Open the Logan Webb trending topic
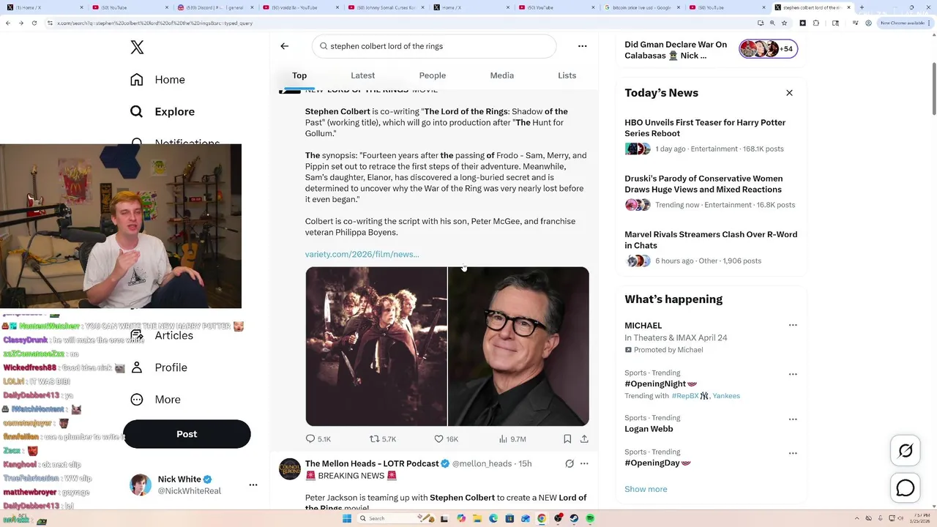The width and height of the screenshot is (937, 527). tap(649, 429)
